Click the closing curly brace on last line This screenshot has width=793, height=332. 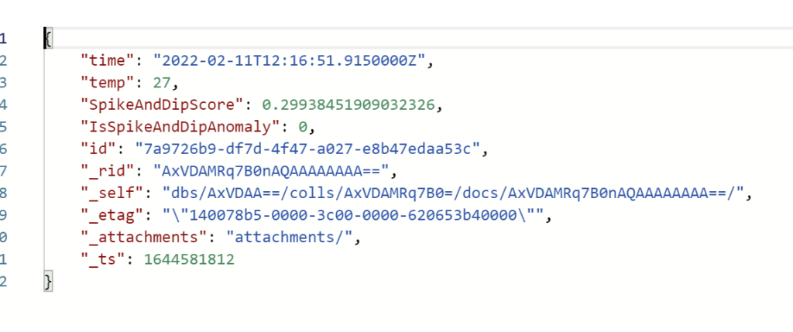point(48,282)
